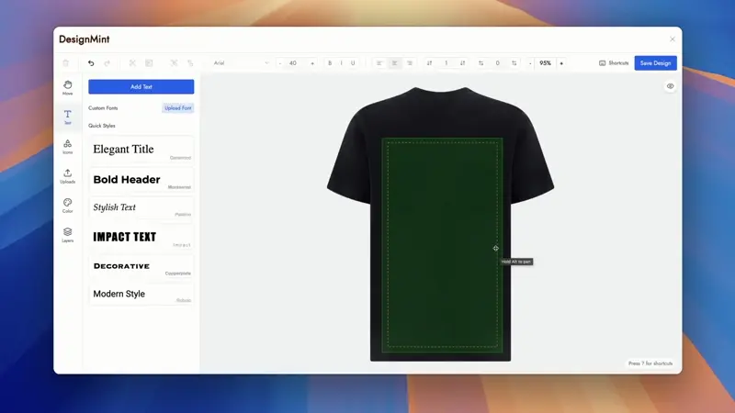Decrease font size with minus button

[x=280, y=62]
